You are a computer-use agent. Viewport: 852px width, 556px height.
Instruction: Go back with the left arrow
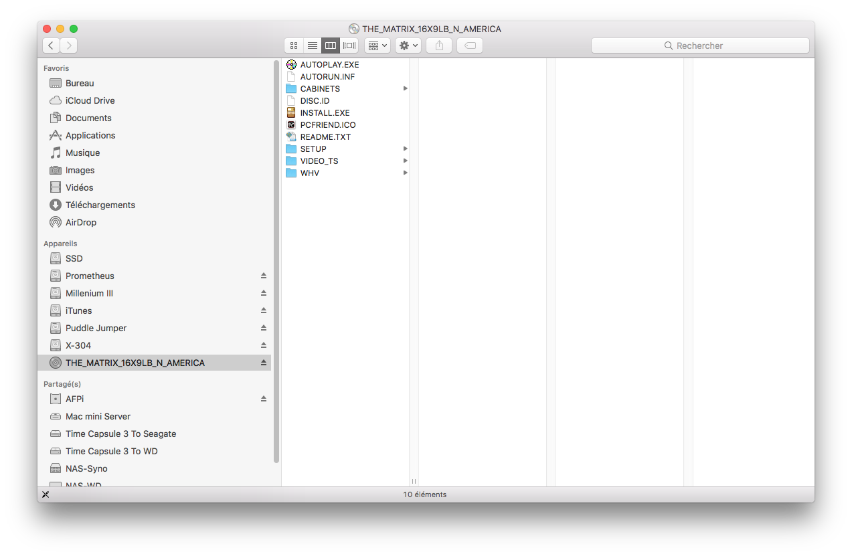coord(52,45)
